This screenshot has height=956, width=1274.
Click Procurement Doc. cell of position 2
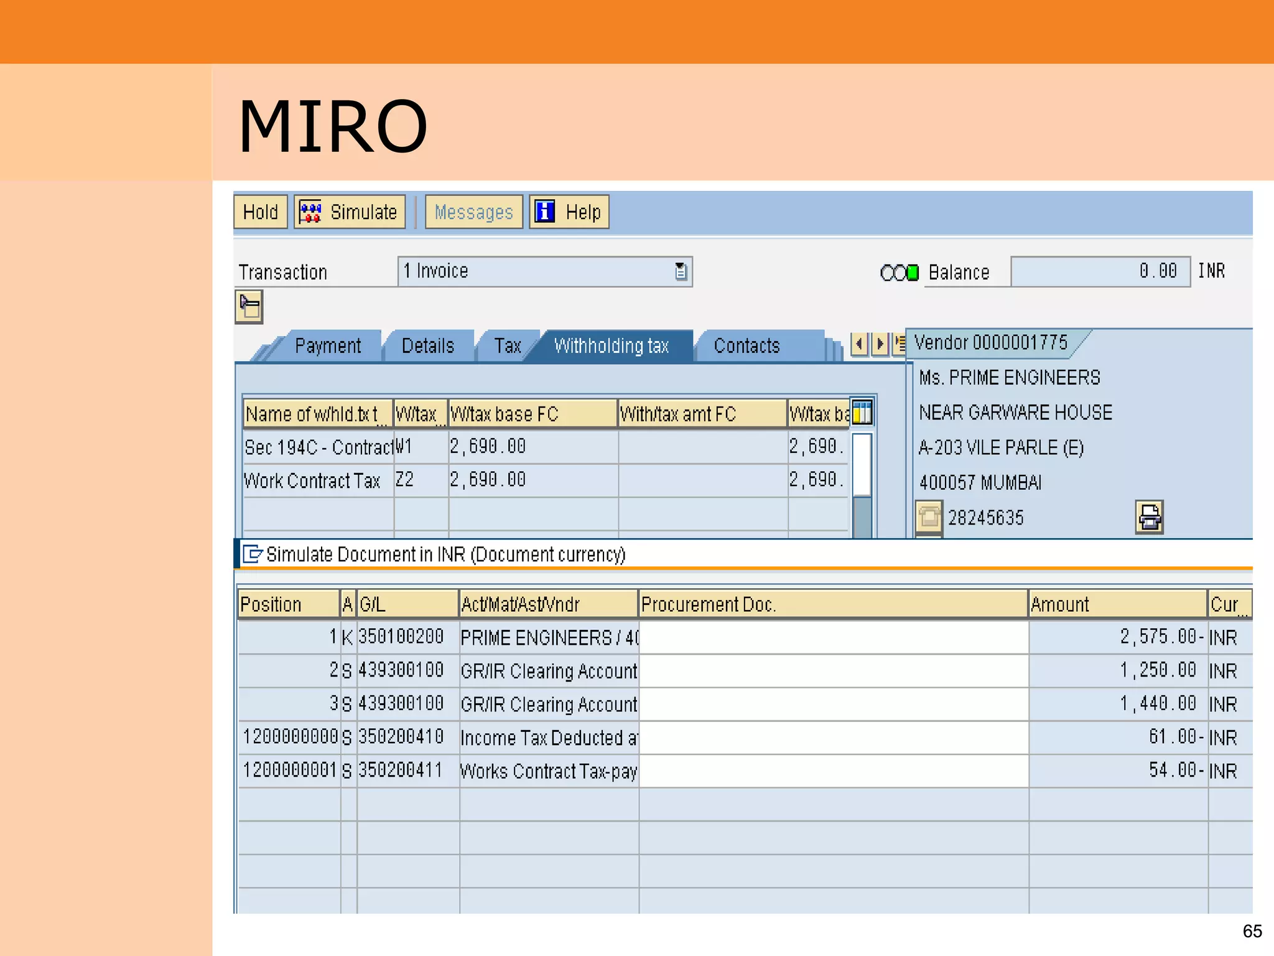[x=834, y=670]
